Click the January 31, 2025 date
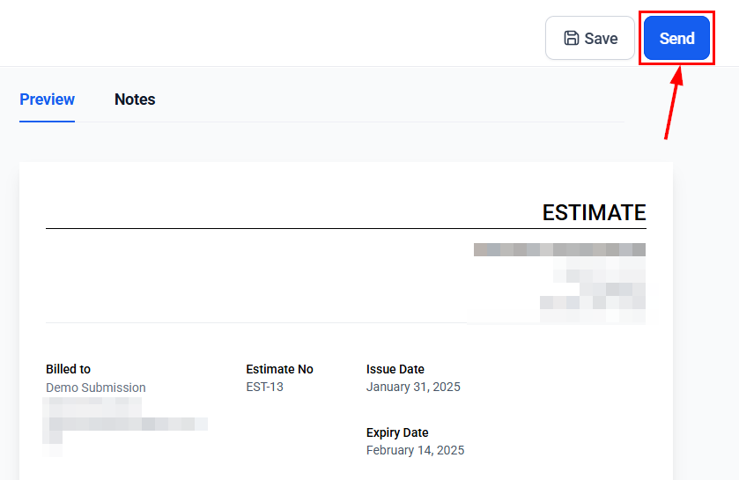Screen dimensions: 739x480 click(x=413, y=387)
